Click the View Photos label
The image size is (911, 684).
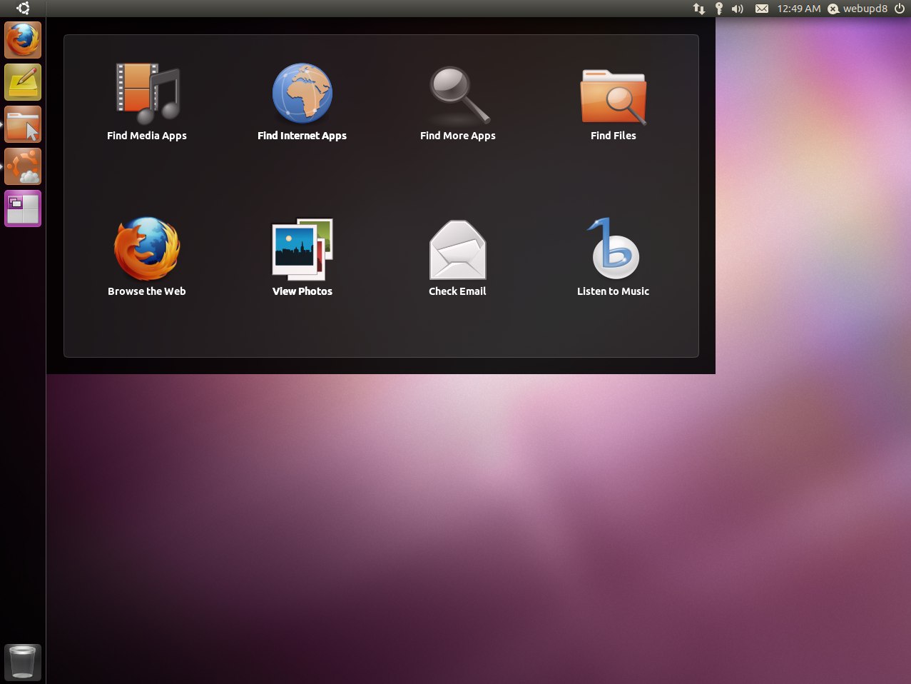[x=302, y=291]
